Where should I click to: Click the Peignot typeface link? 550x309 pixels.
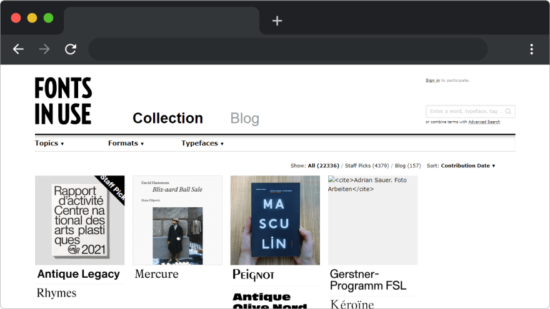[253, 275]
